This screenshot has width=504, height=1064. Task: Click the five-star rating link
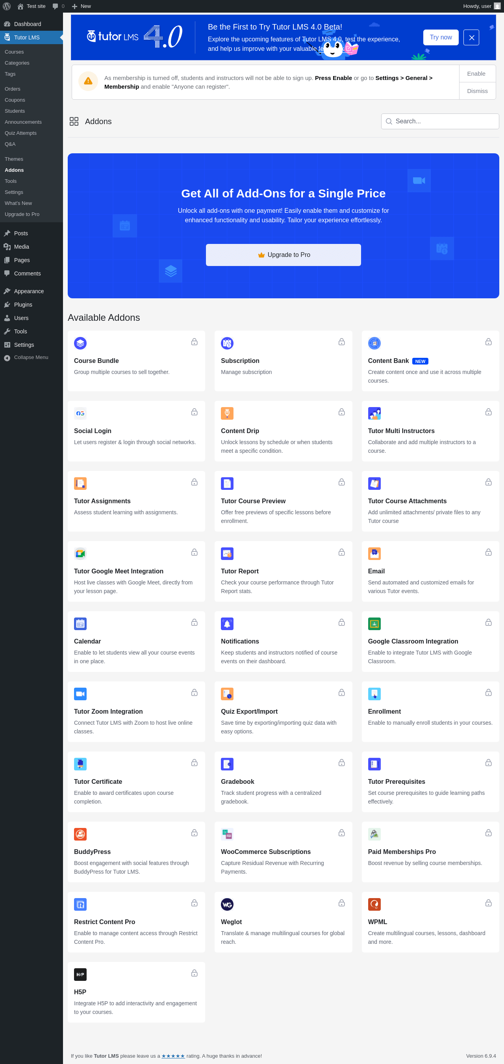173,1056
